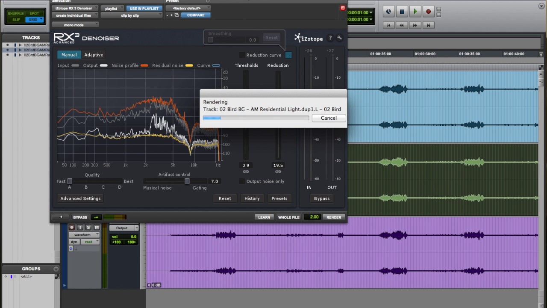
Task: Select the ALL group in Groups list
Action: [26, 277]
